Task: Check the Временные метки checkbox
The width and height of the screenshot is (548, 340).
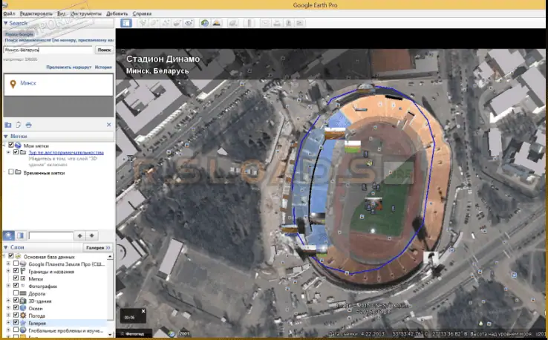Action: coord(11,172)
